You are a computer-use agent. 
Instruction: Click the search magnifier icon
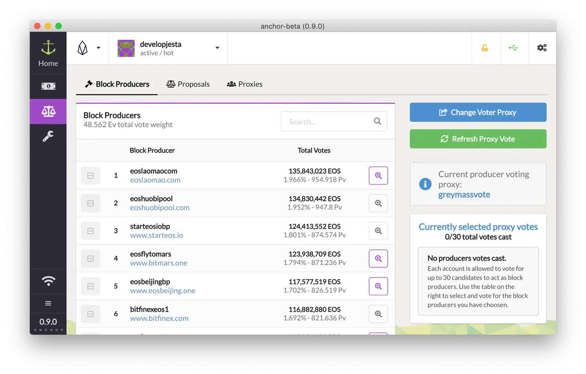378,121
